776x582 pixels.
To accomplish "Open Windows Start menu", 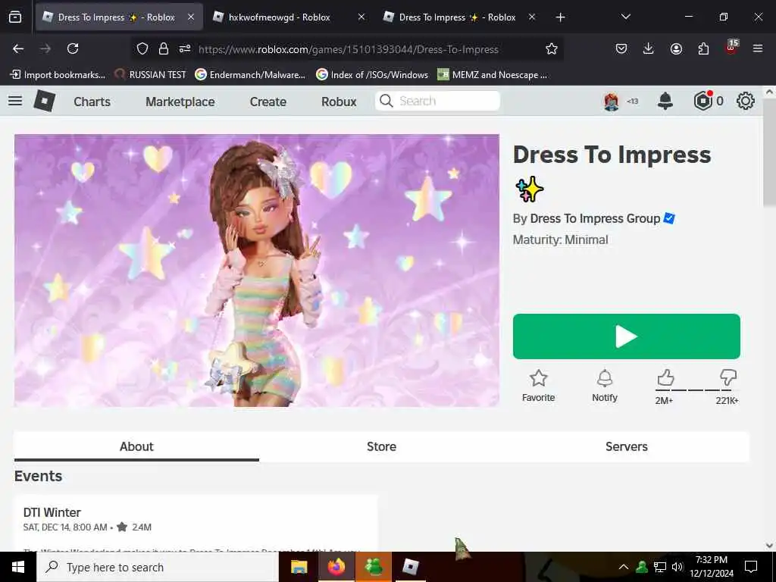I will (18, 567).
